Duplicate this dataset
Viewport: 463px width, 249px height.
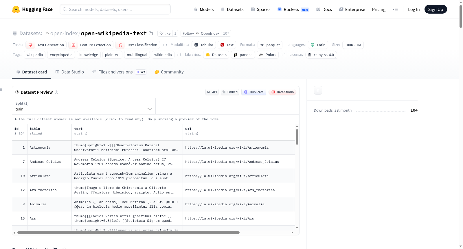(254, 92)
